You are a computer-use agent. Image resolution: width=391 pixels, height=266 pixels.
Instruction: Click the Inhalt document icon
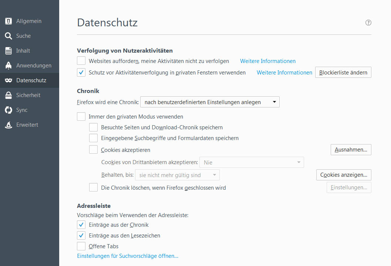(9, 51)
